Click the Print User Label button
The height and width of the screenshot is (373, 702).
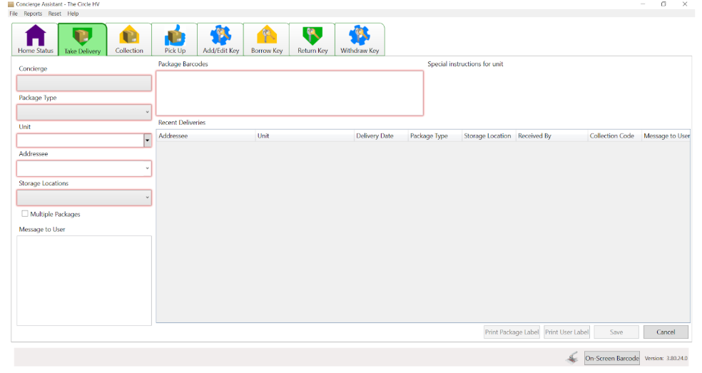tap(566, 332)
